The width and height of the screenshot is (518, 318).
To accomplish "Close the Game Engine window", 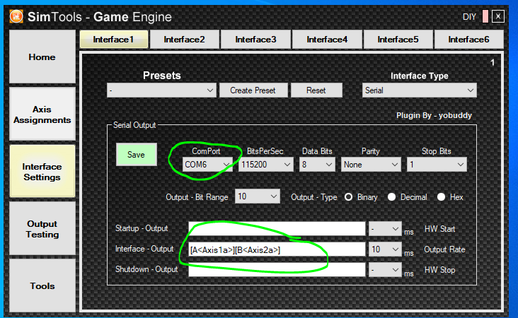I will coord(498,16).
